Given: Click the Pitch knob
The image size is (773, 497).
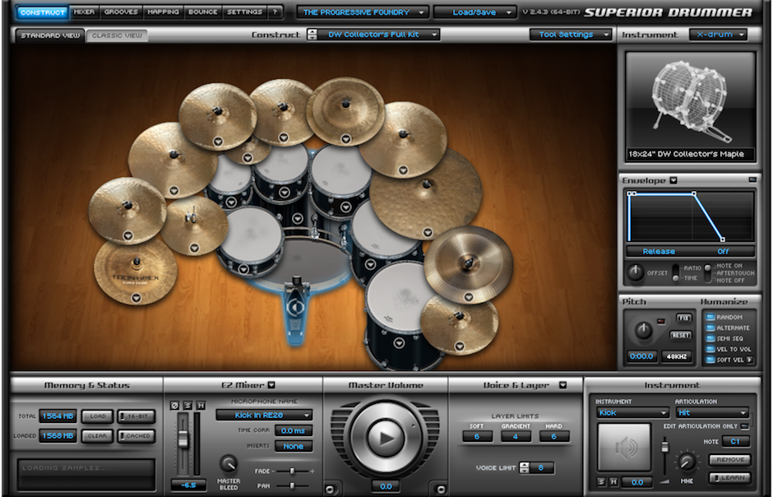Looking at the screenshot, I should (x=643, y=330).
